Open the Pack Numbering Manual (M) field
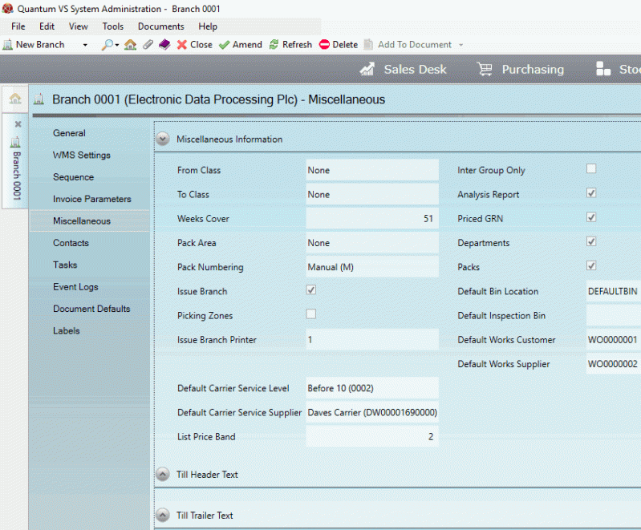This screenshot has height=530, width=641. tap(372, 267)
